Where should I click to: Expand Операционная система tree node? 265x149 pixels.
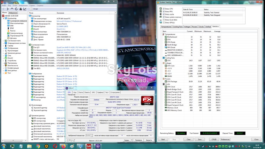coord(3,43)
